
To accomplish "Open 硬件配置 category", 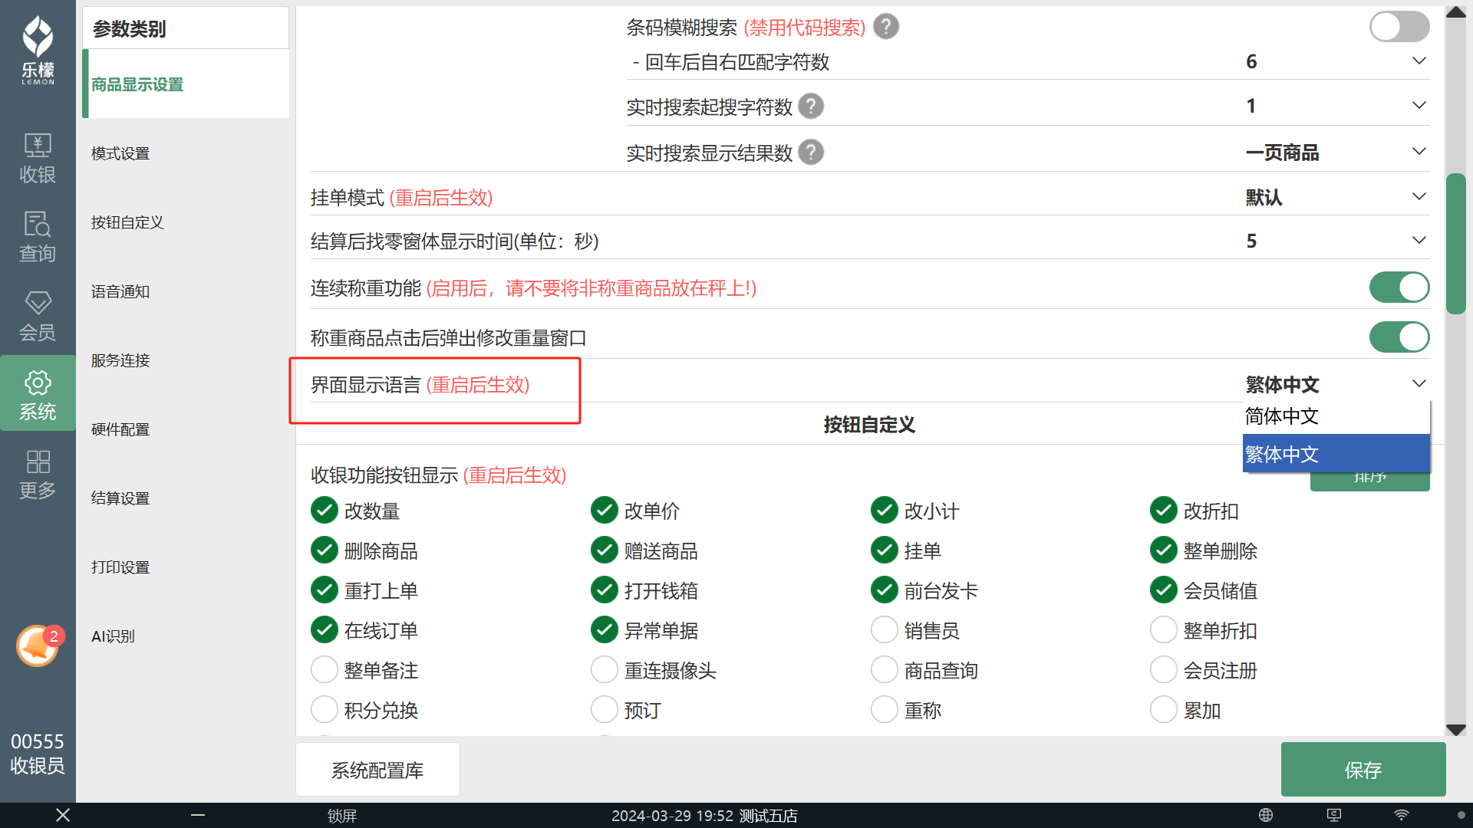I will [x=186, y=429].
